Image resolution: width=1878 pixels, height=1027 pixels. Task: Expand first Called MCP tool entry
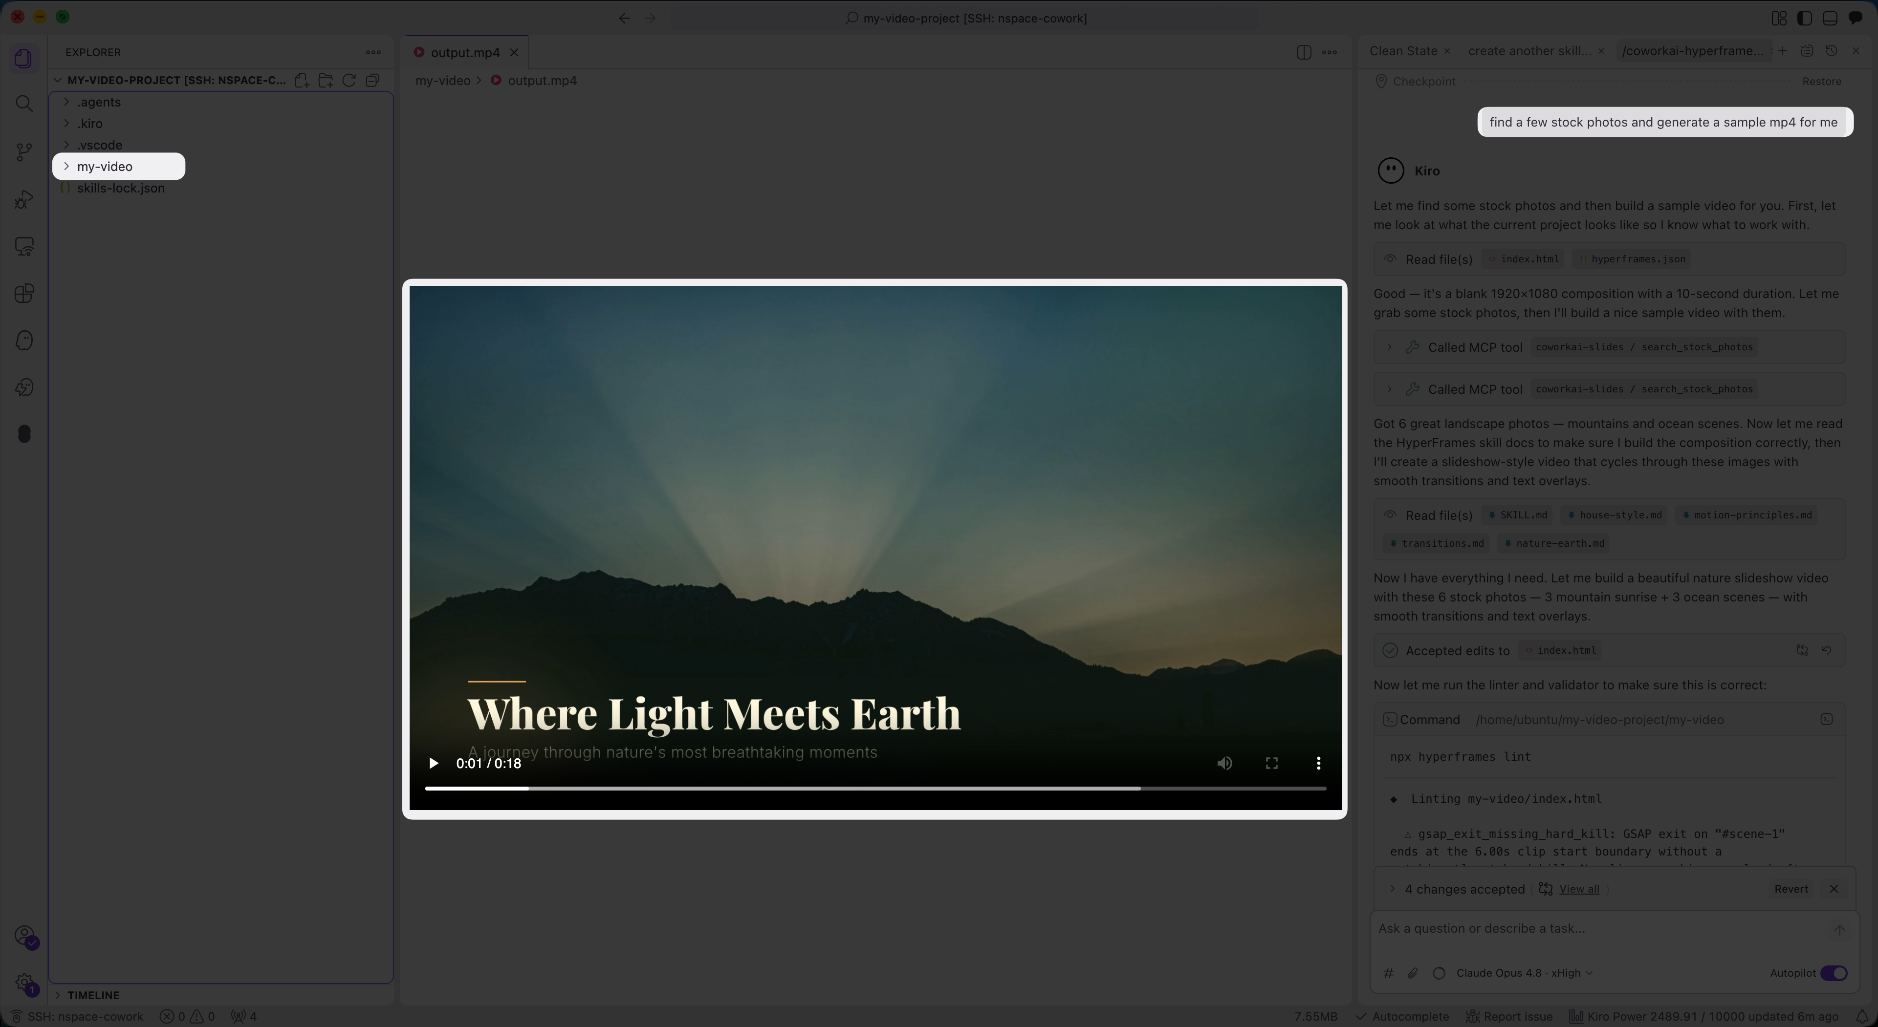point(1609,347)
